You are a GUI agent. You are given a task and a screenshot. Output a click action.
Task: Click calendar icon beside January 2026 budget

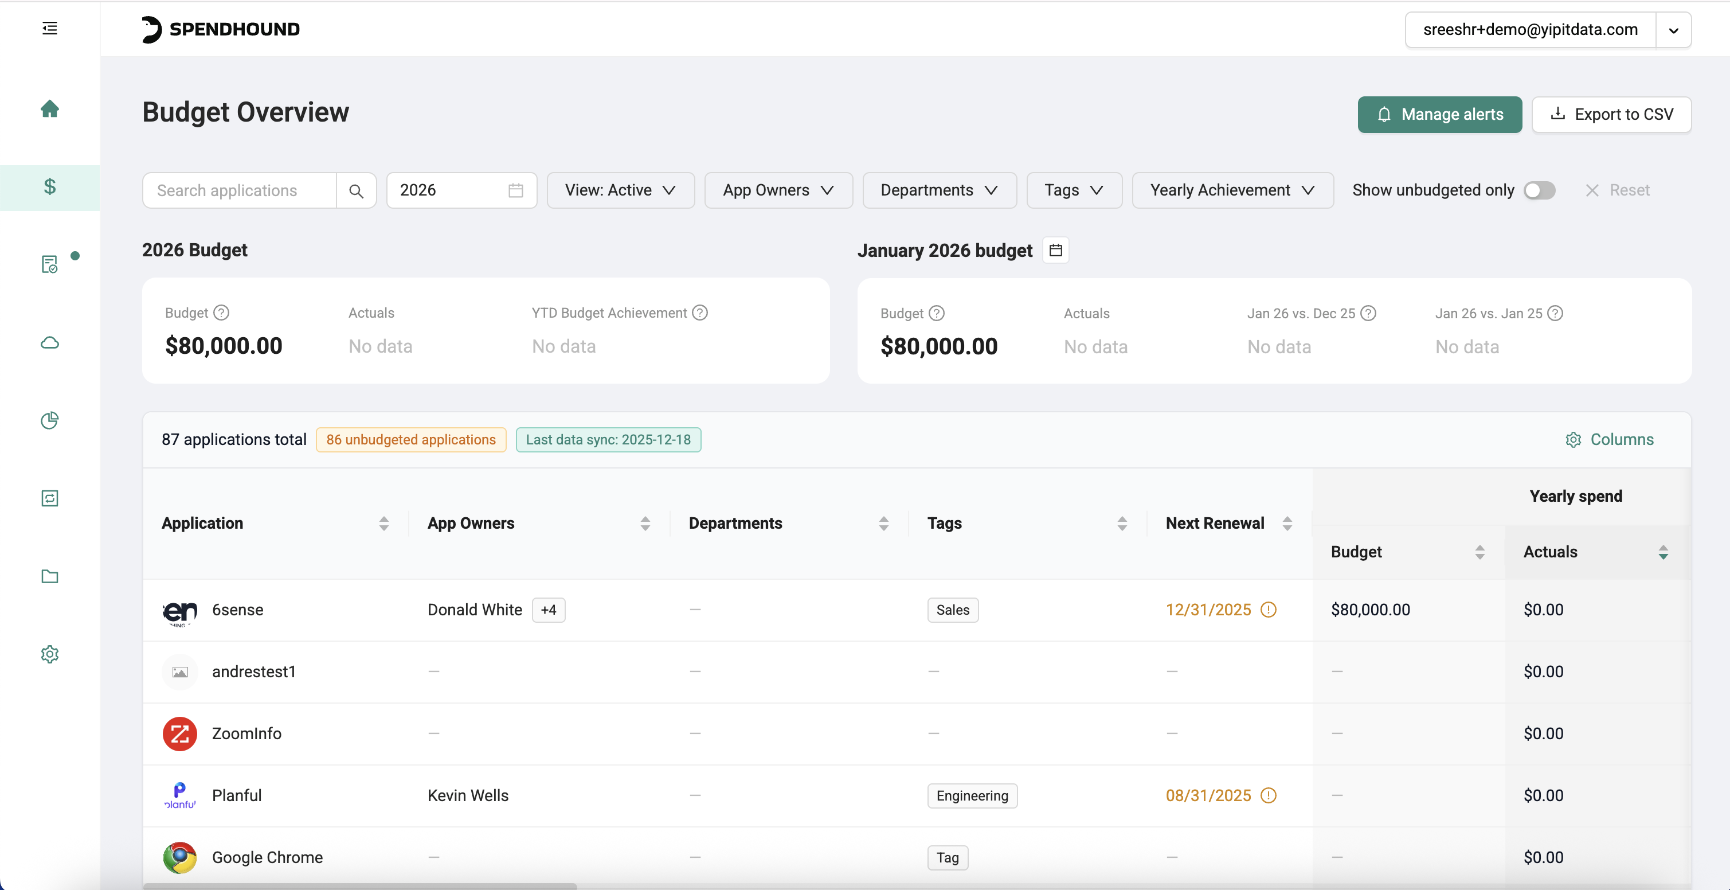click(x=1056, y=251)
